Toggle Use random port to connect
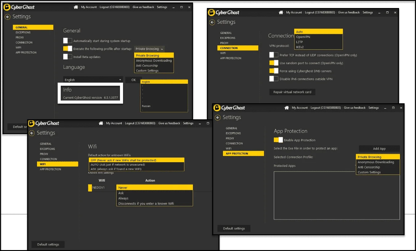 tap(274, 63)
